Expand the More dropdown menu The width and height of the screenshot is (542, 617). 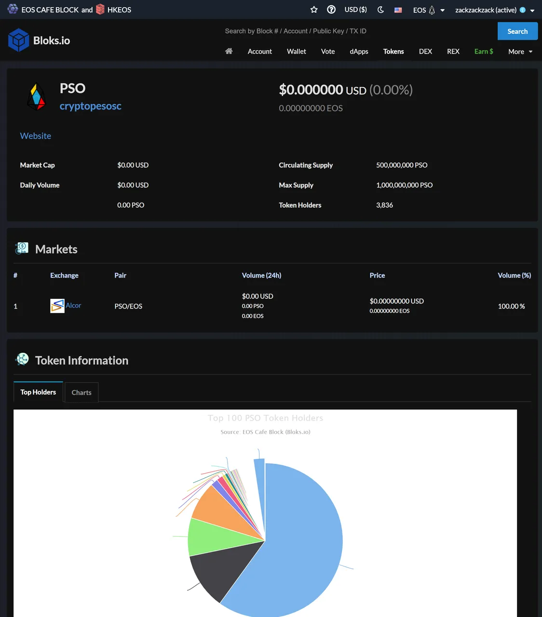[x=520, y=52]
